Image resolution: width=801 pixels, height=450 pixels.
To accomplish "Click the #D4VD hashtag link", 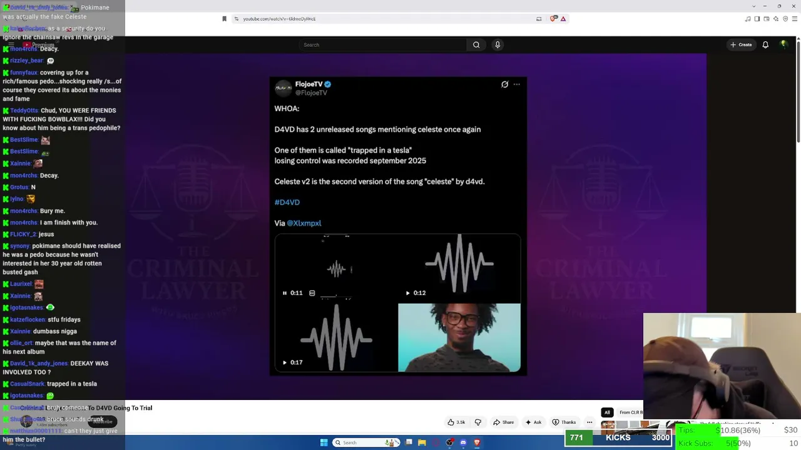I will coord(287,202).
